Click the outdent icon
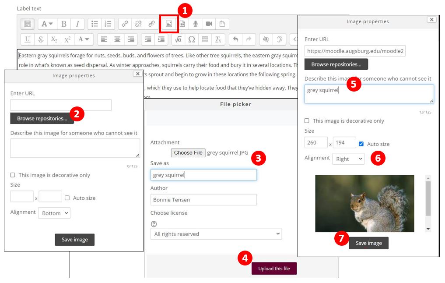This screenshot has width=445, height=283. (148, 39)
